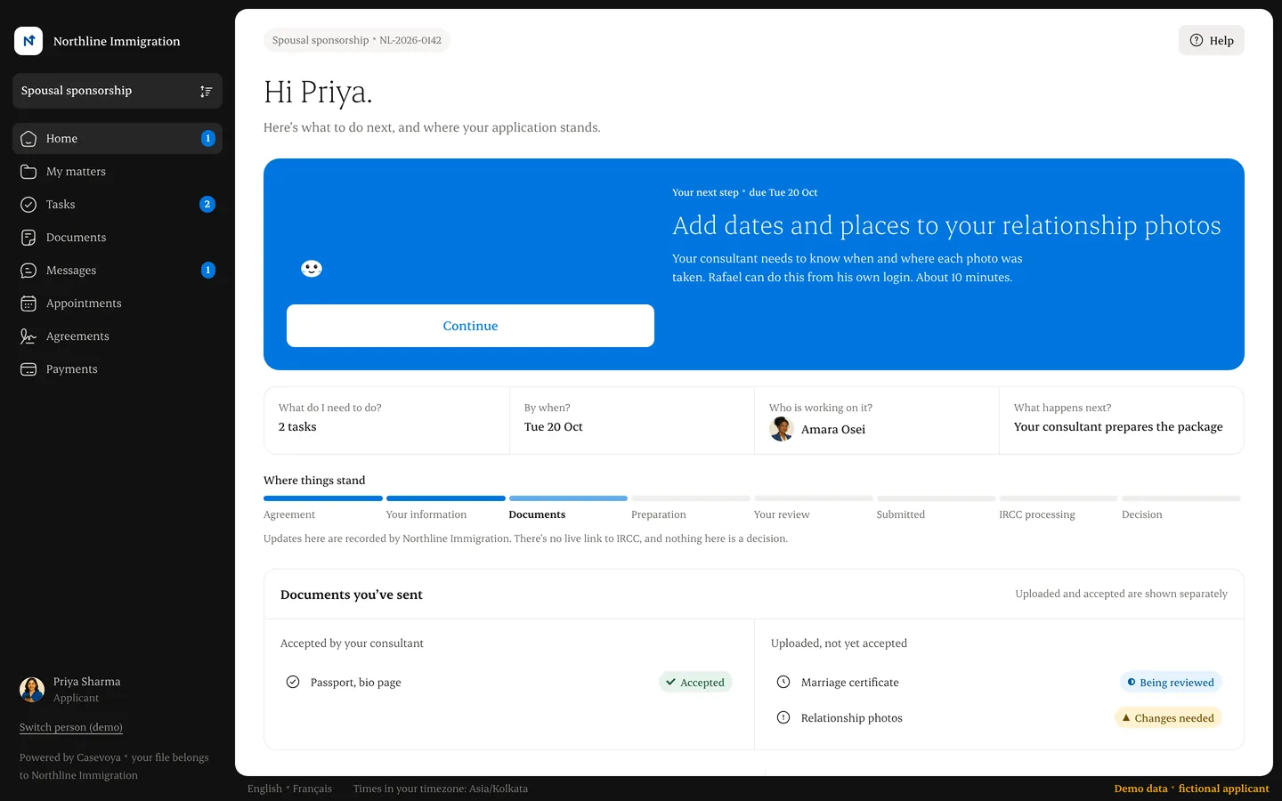Click the Help button
This screenshot has height=801, width=1282.
(1212, 40)
